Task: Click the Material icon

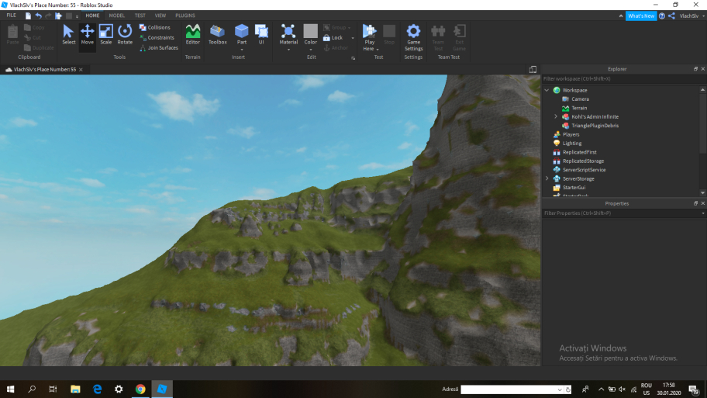Action: pos(288,32)
